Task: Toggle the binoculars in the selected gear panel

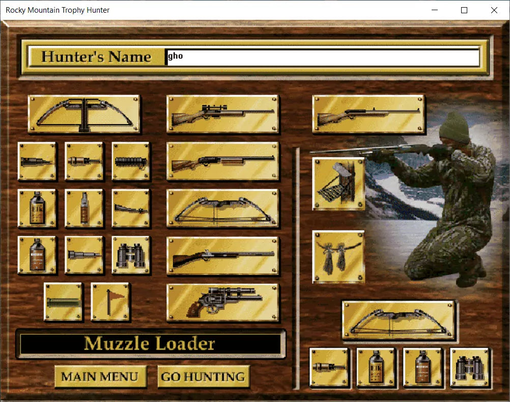Action: 470,367
